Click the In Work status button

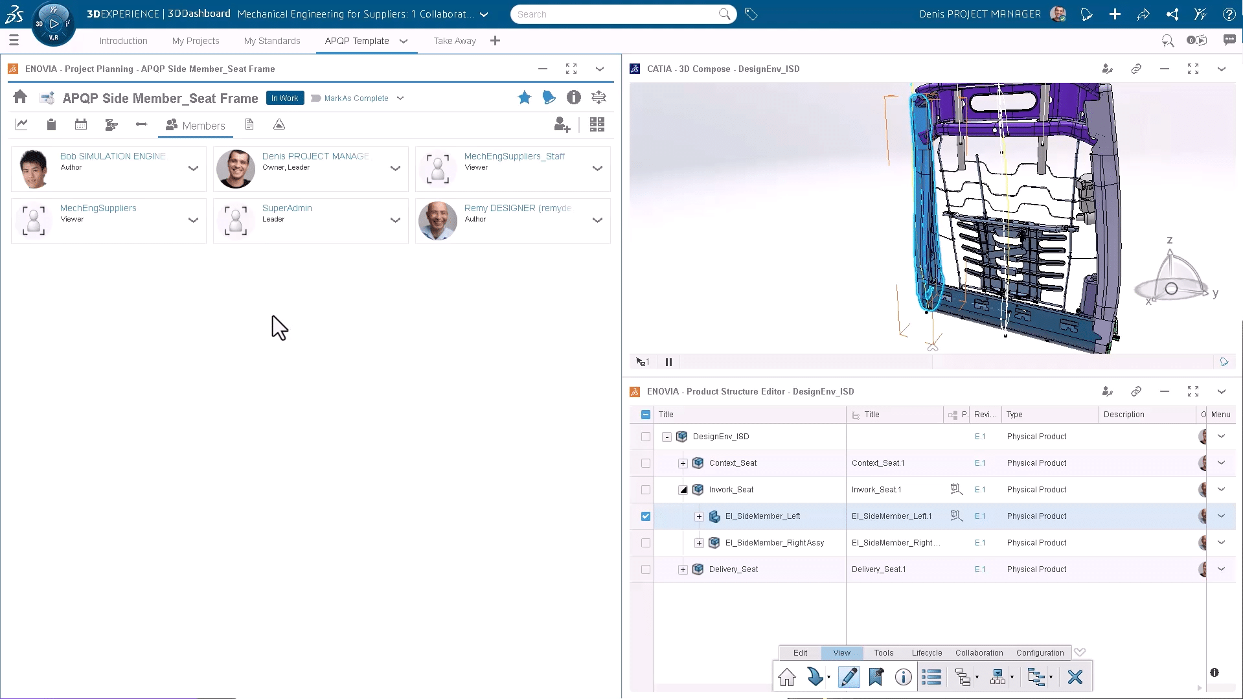284,98
